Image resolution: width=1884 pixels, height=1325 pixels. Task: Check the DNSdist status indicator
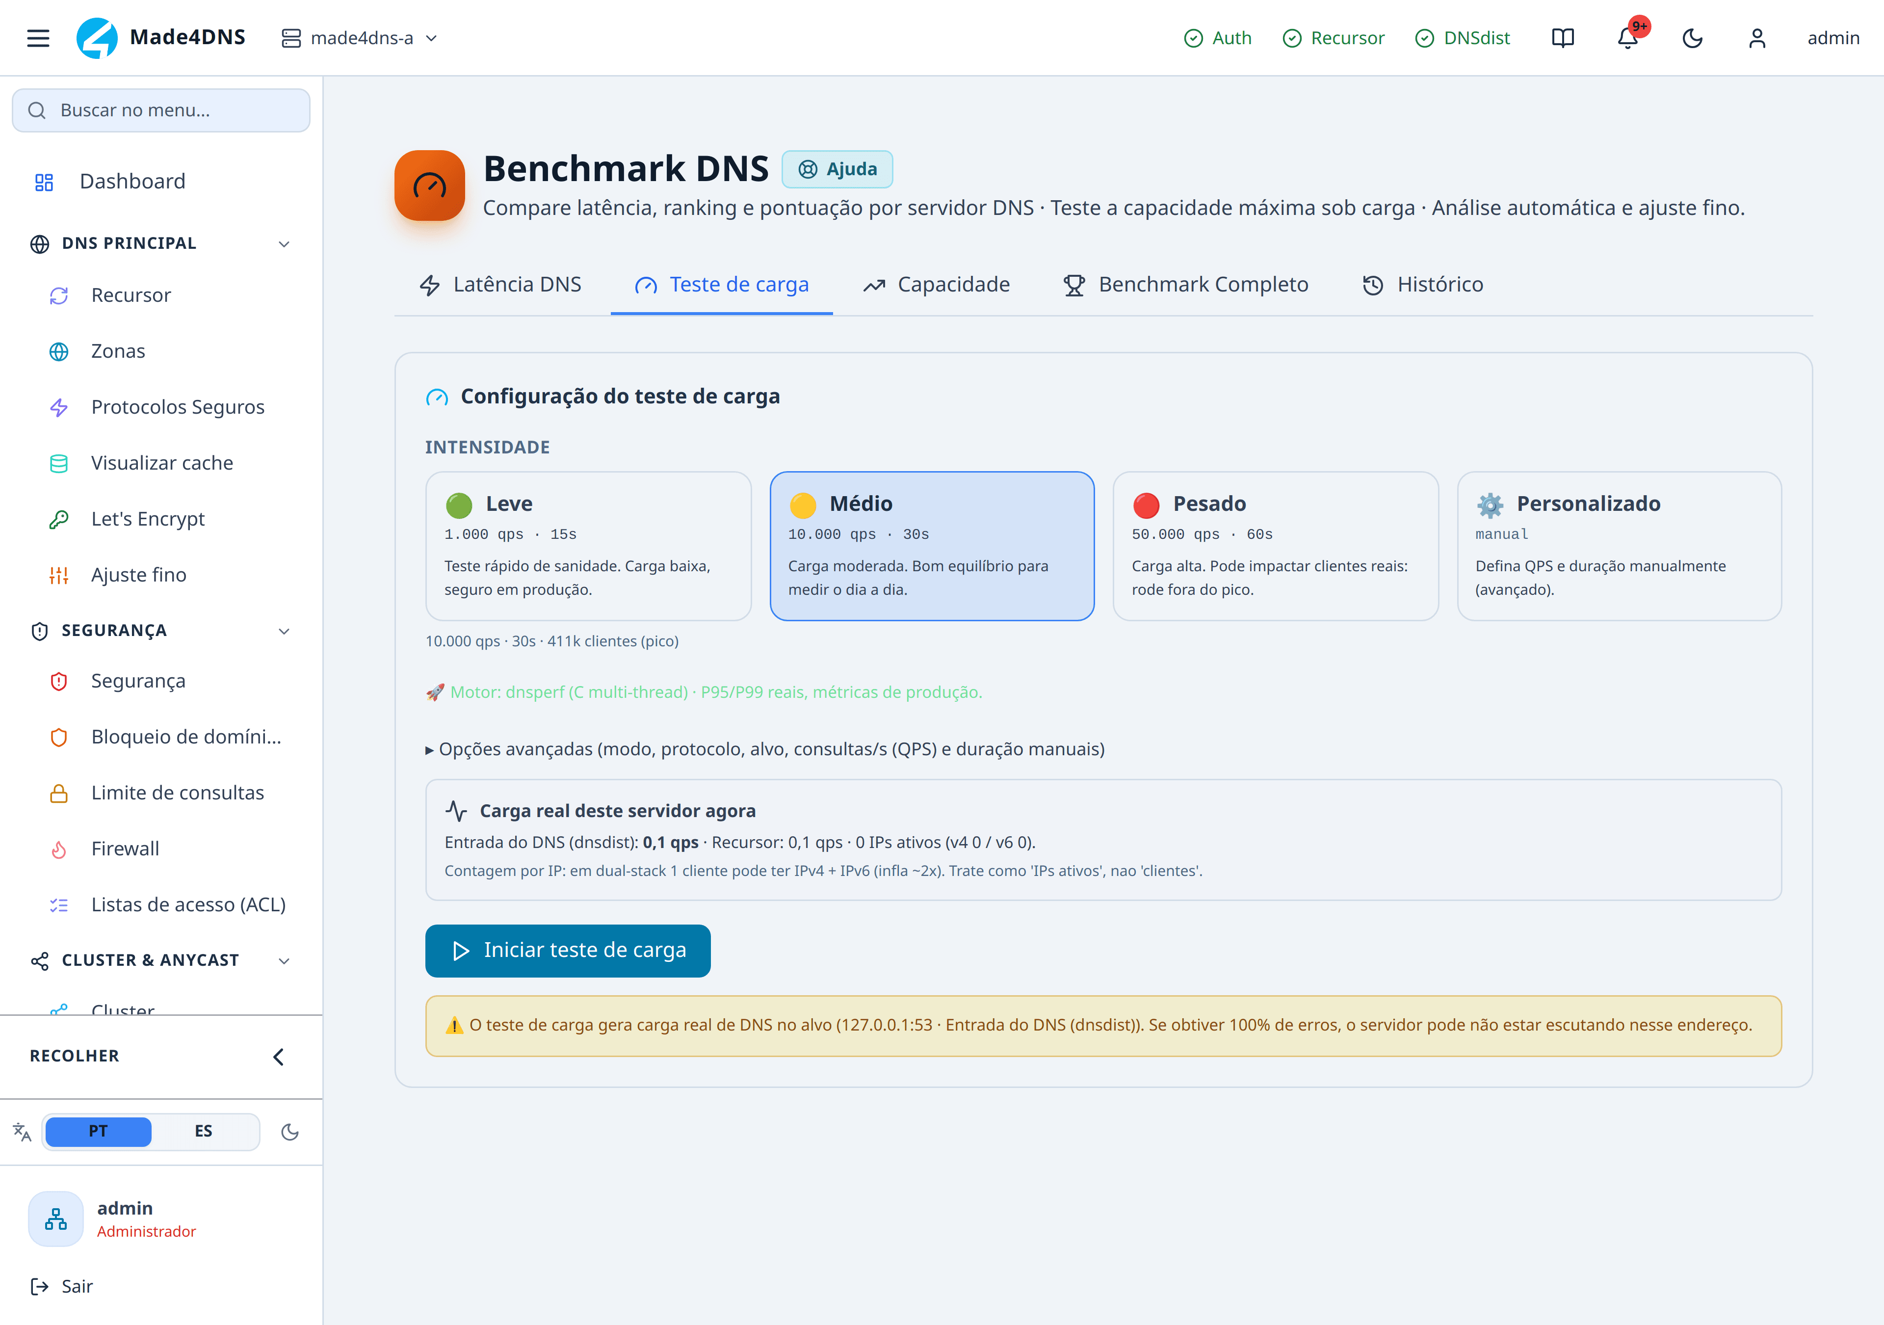click(1462, 38)
